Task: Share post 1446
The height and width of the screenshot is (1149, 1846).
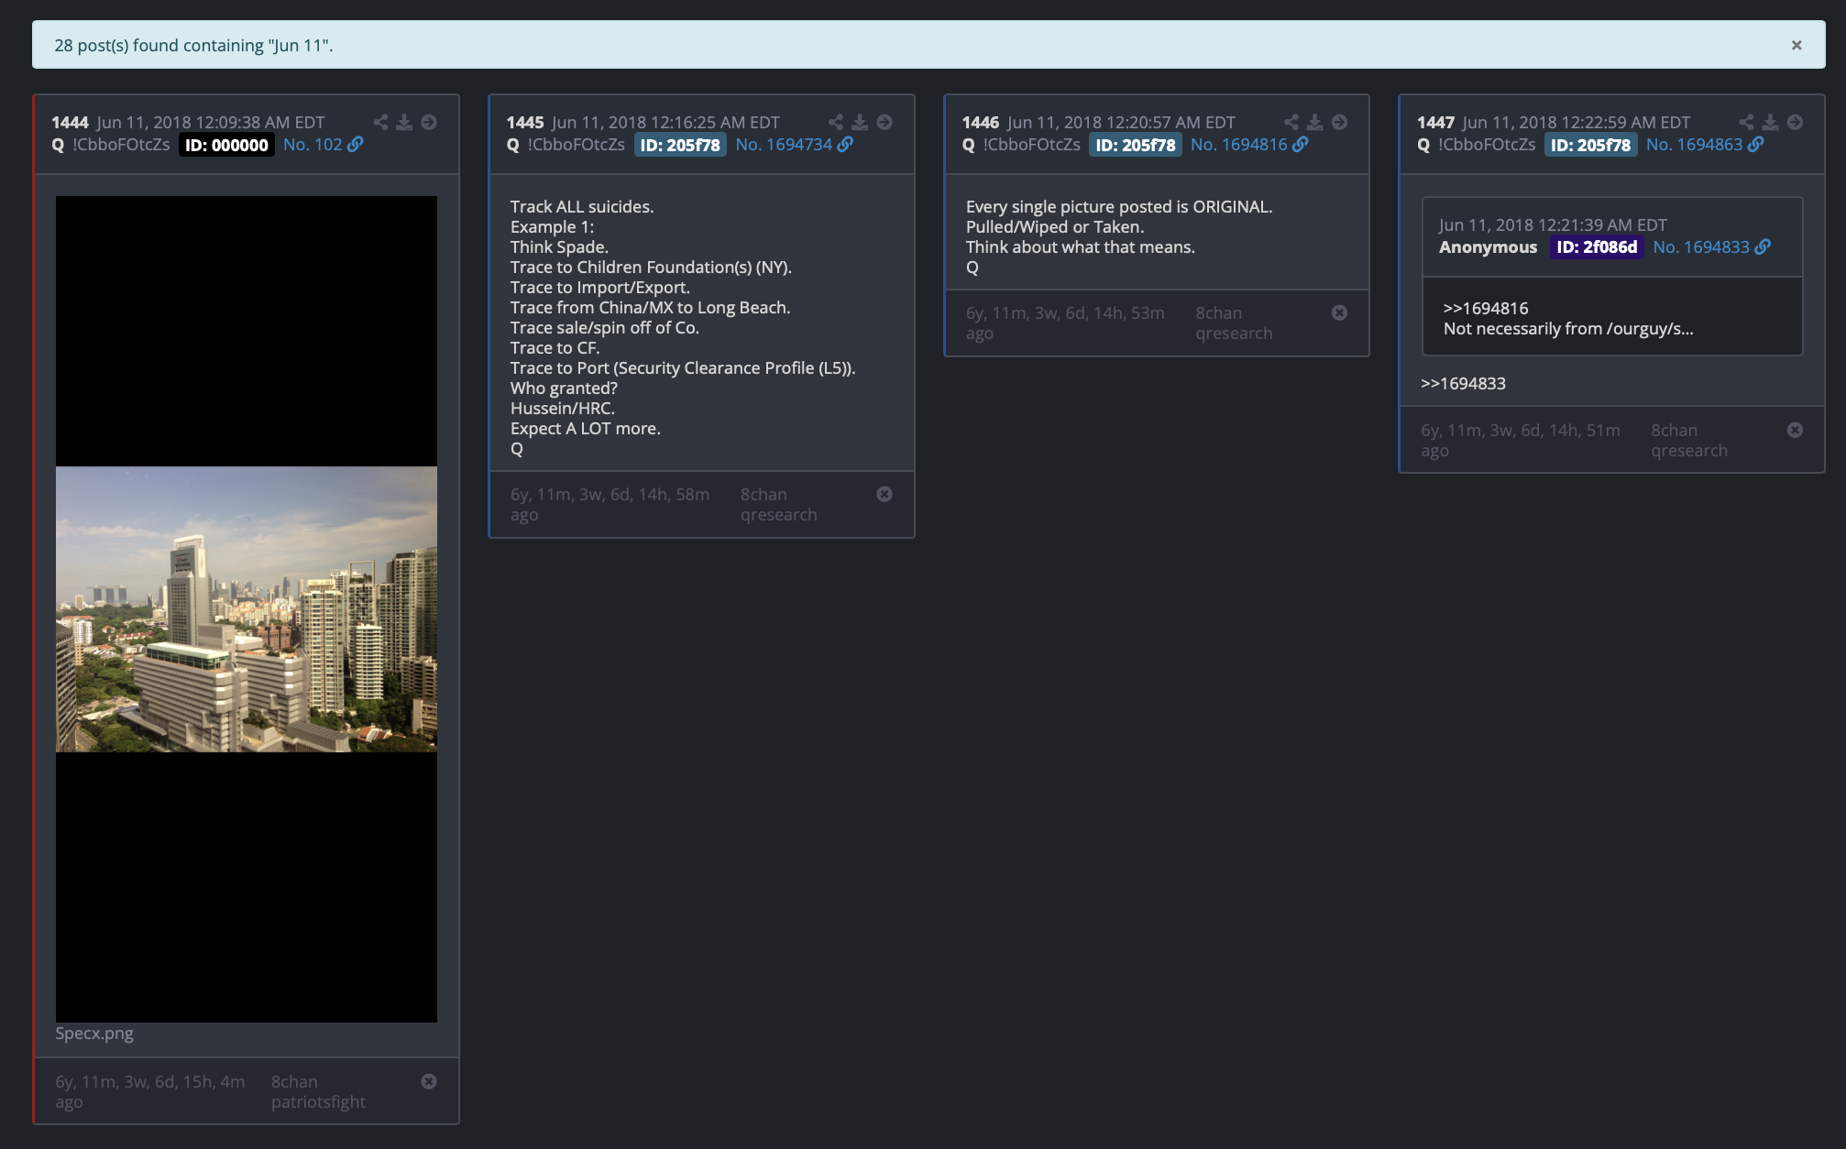Action: [1291, 122]
